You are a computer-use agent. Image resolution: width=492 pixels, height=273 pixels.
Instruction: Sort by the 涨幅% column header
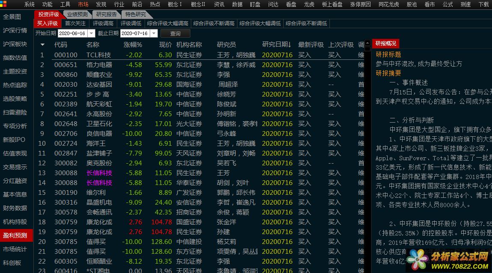[x=133, y=45]
